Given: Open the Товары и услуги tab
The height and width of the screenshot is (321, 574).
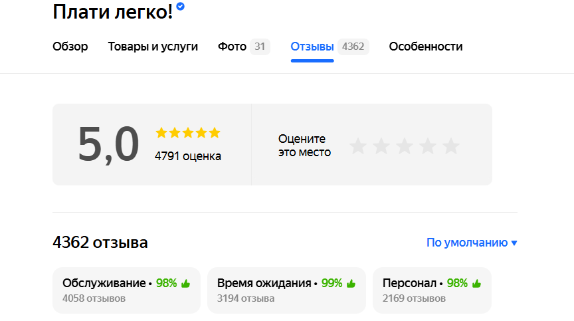Looking at the screenshot, I should click(153, 47).
